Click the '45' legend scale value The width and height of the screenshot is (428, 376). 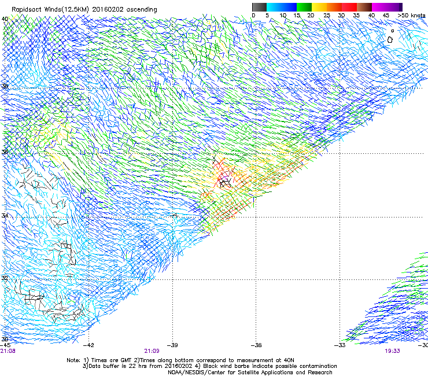pyautogui.click(x=386, y=16)
